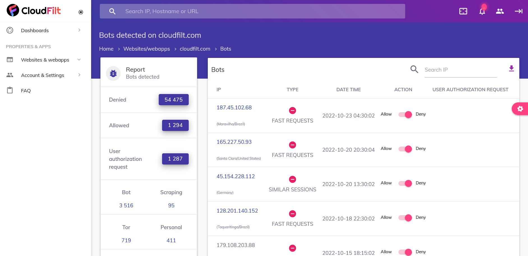Click the fullscreen scan icon in top bar
The height and width of the screenshot is (256, 528).
[x=463, y=11]
